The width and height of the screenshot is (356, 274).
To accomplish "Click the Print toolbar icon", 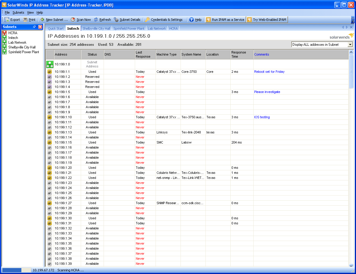I will coord(26,20).
